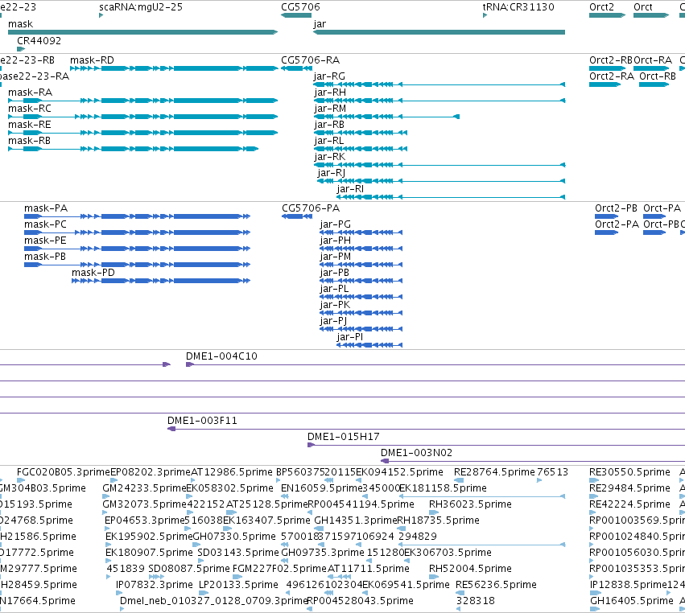Click the RE28764.5prime EST marker
Viewport: 685px width, 613px height.
[459, 480]
